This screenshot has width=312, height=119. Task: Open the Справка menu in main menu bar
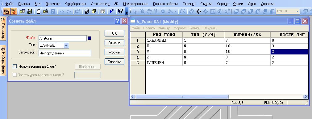tap(267, 4)
